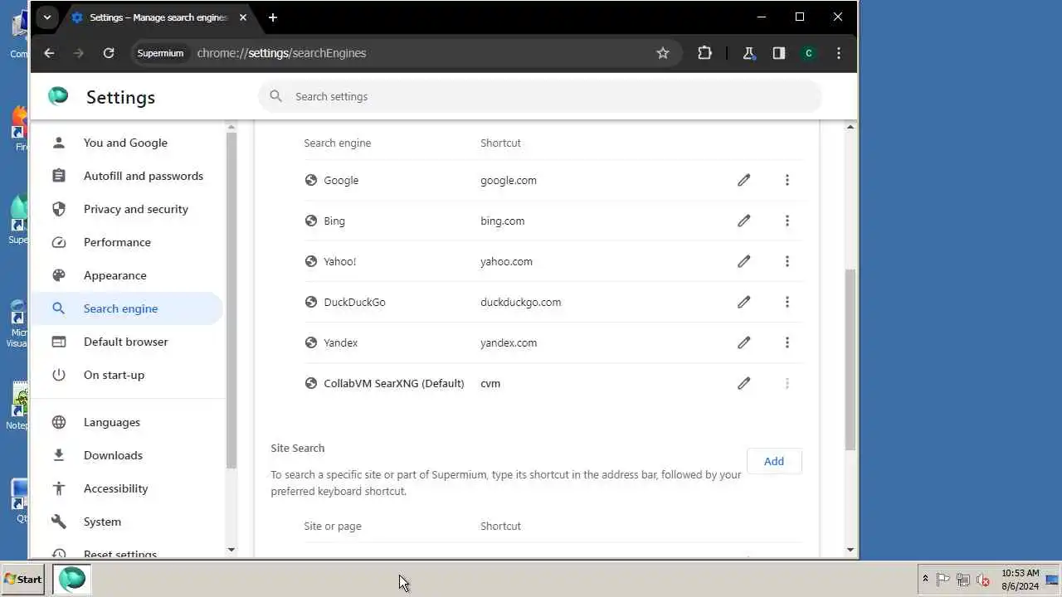Reload the settings page

tap(109, 53)
